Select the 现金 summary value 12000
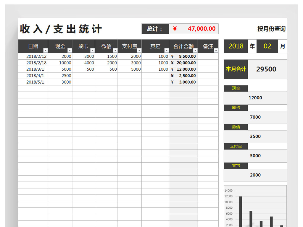This screenshot has width=303, height=227. click(x=255, y=98)
